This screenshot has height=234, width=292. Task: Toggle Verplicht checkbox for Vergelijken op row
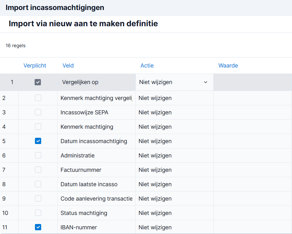(38, 82)
